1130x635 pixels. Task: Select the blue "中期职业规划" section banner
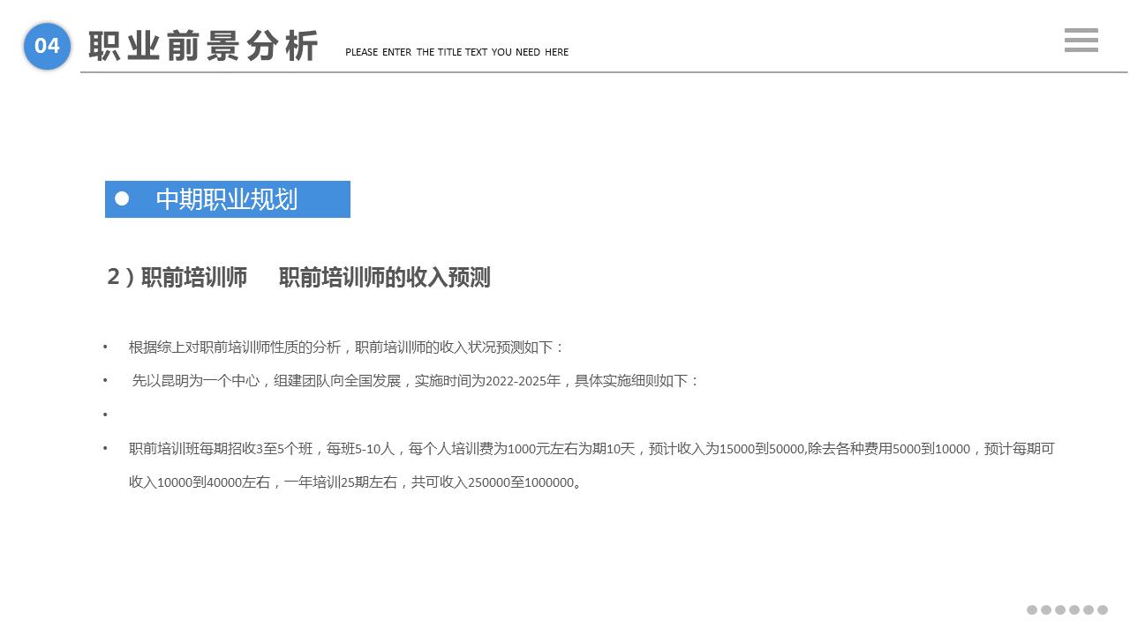(227, 199)
